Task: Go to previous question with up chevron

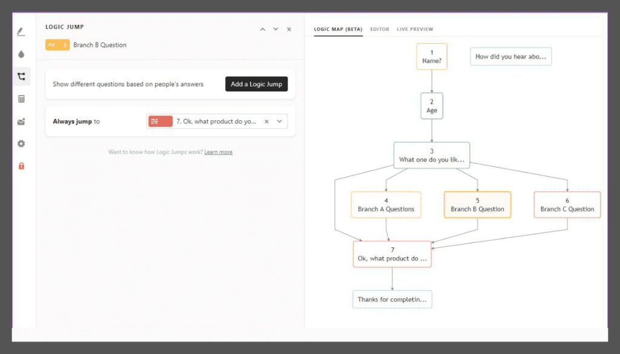Action: click(263, 29)
